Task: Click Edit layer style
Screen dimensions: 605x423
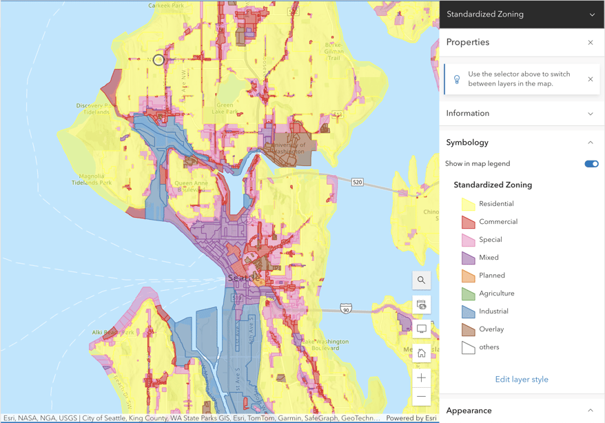Action: click(522, 379)
